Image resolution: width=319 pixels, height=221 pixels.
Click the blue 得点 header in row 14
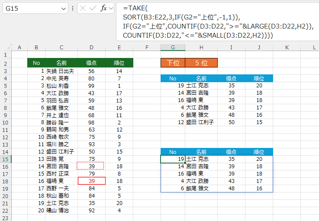[230, 152]
